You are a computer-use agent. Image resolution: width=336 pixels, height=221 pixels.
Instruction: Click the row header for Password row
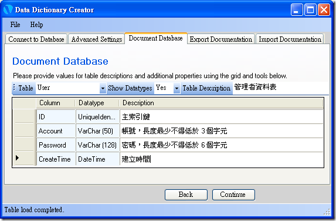[x=24, y=145]
